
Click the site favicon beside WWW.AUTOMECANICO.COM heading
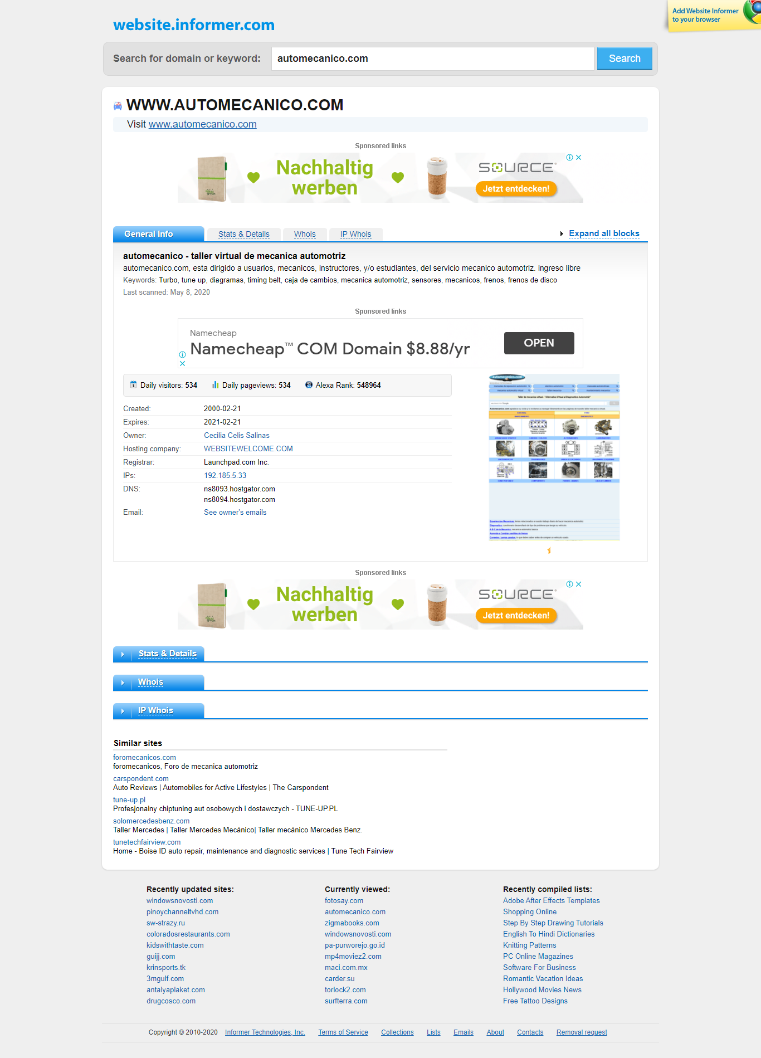118,106
